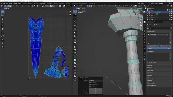Screen dimensions: 173x97
Task: Select the UV editor Transform tool
Action: [2, 29]
